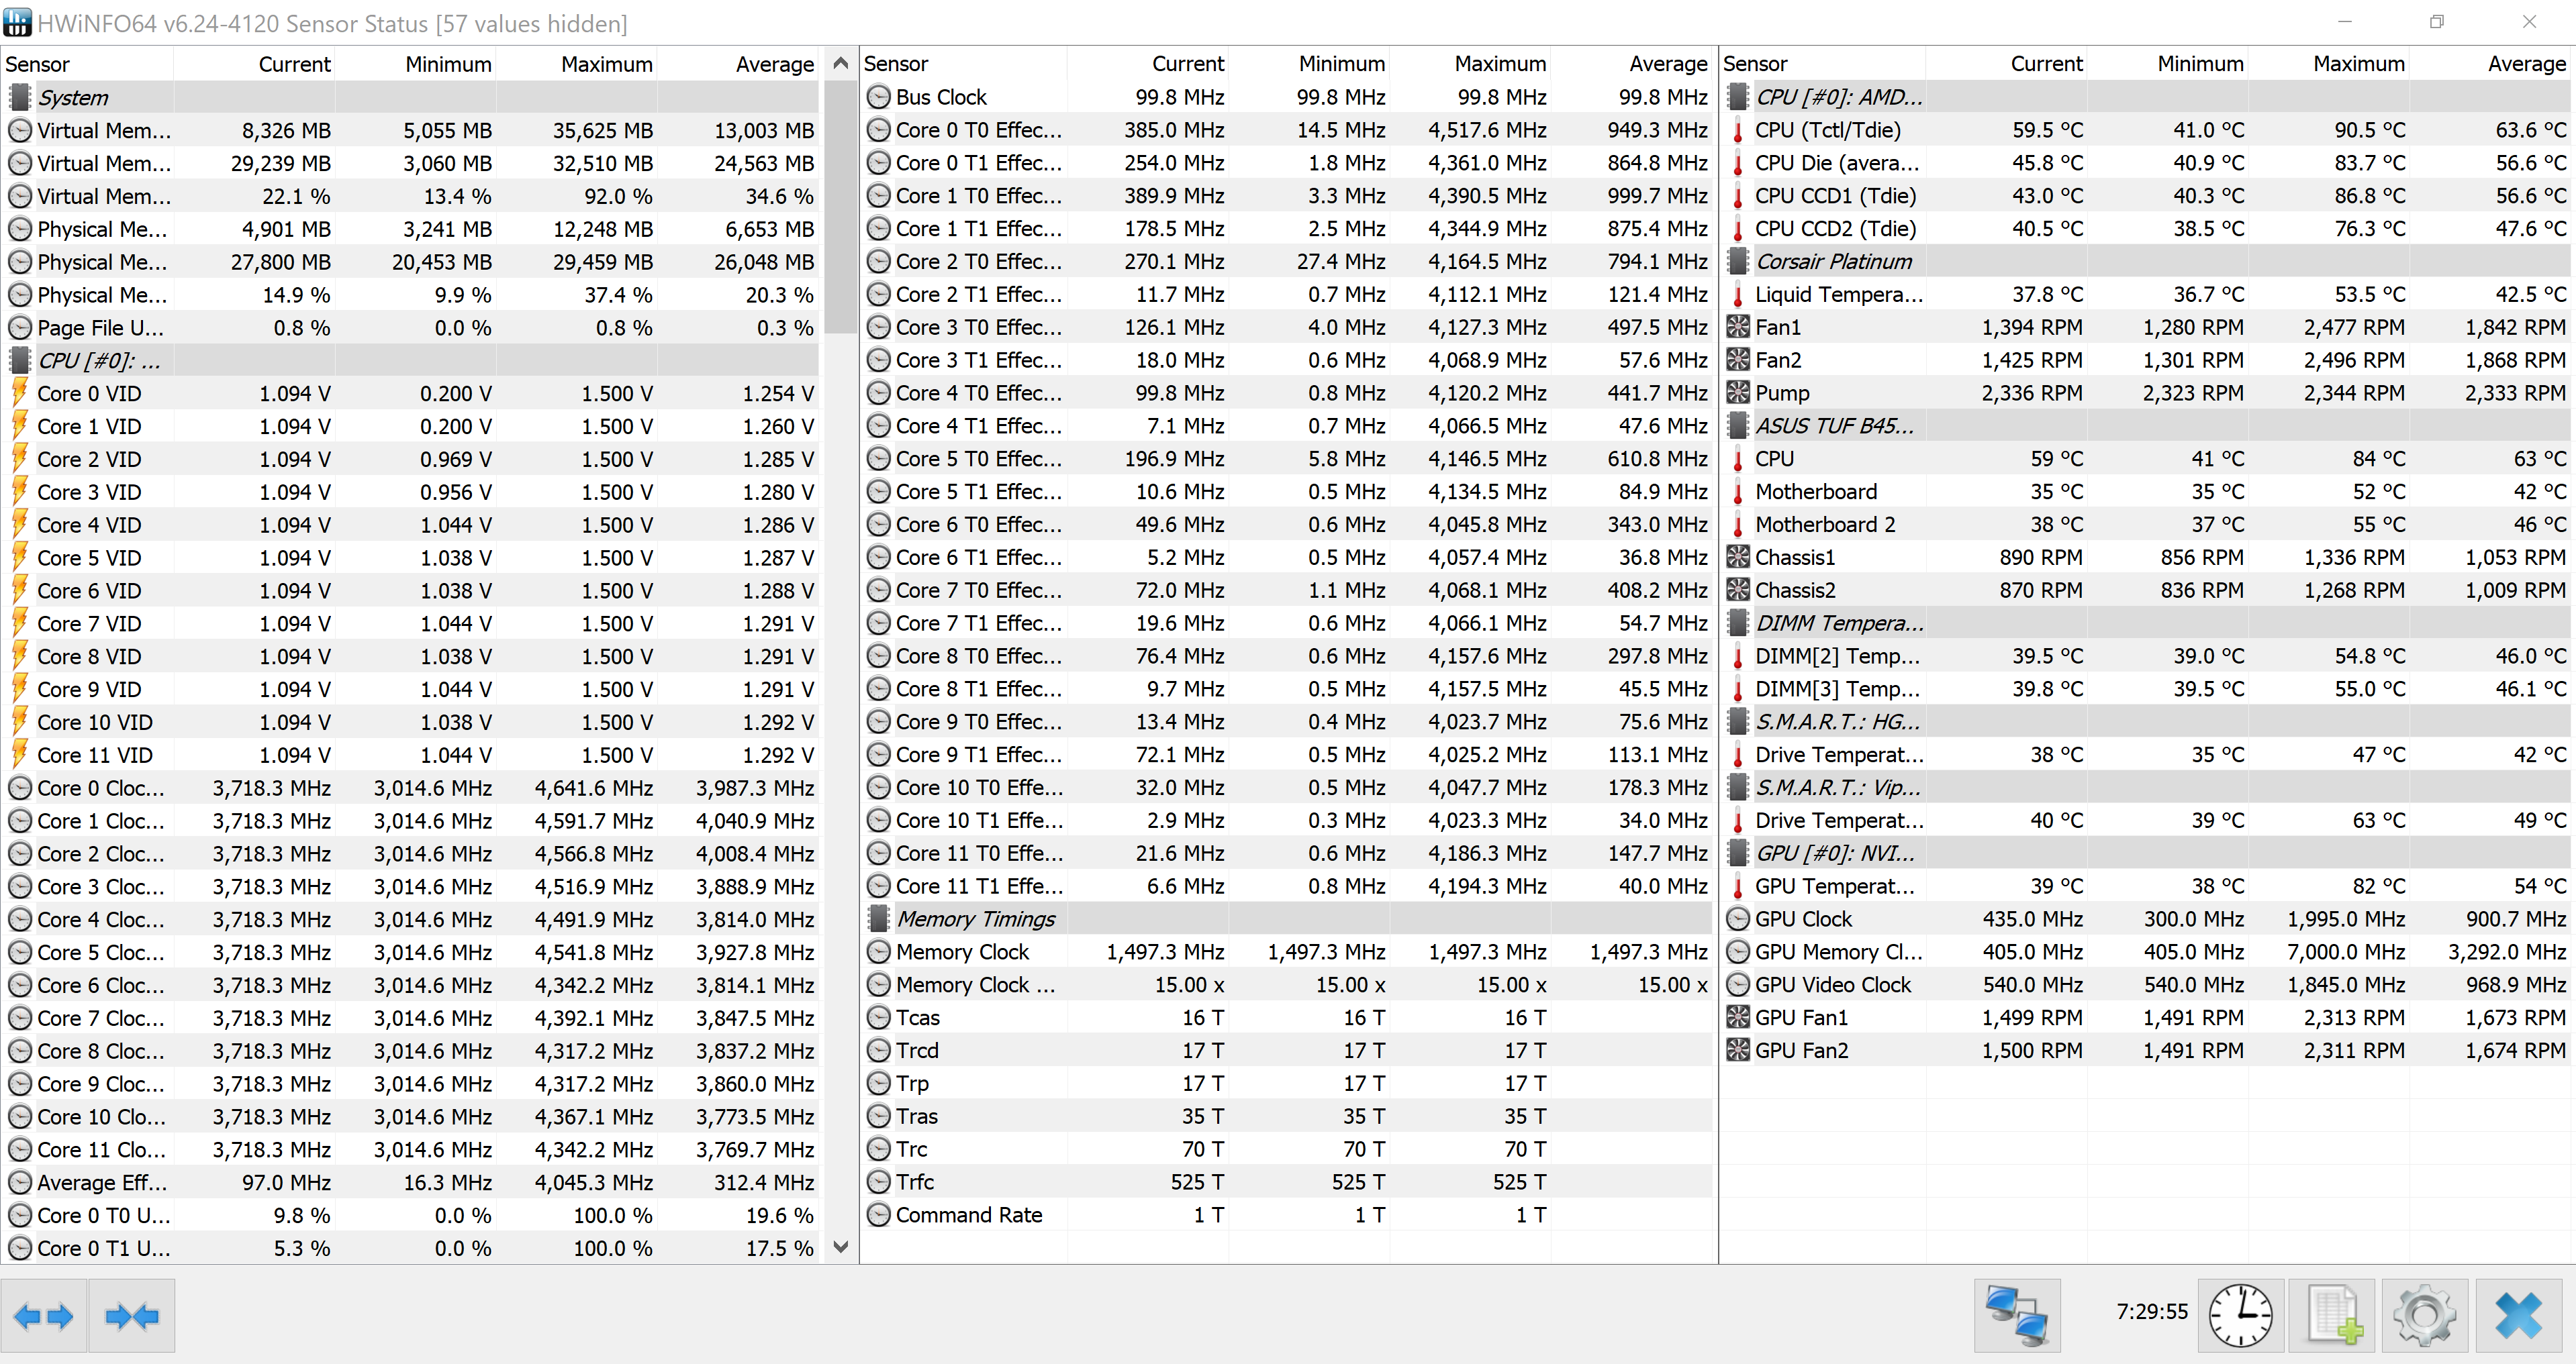Click scrollbar down arrow in left panel
2576x1364 pixels.
[x=841, y=1247]
